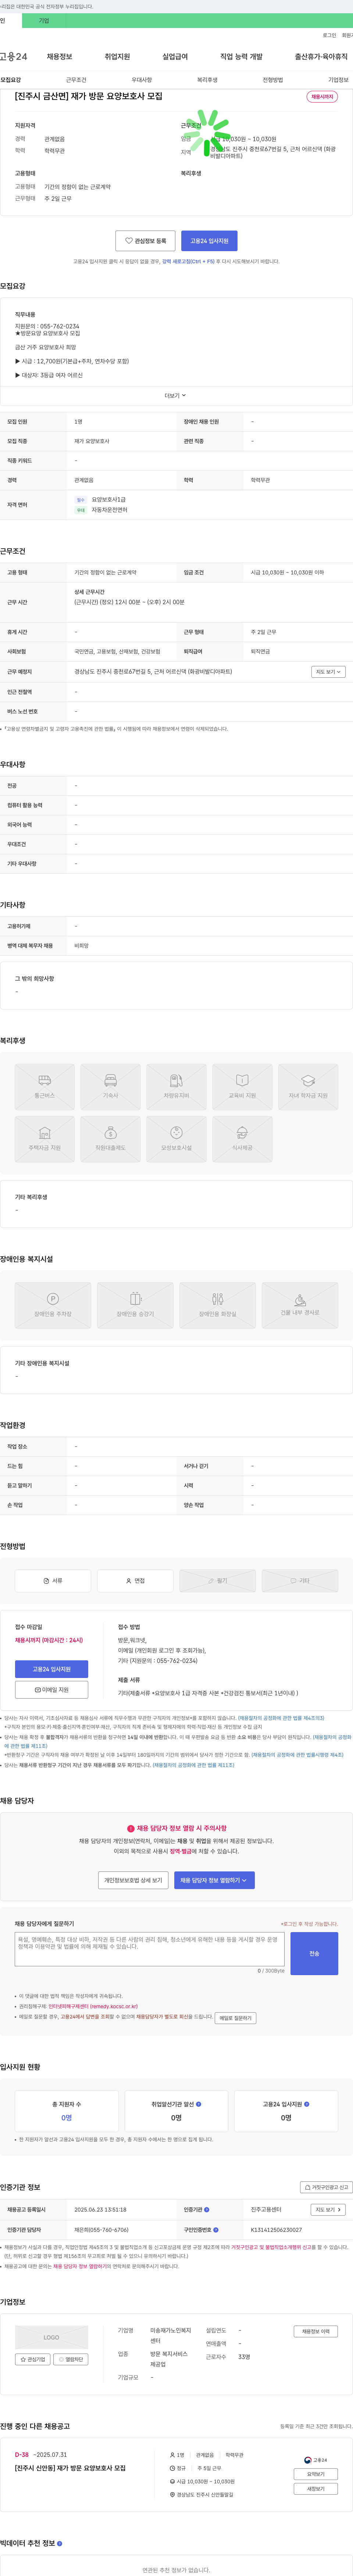Viewport: 353px width, 2576px height.
Task: Click the 고용24 logo
Action: [14, 57]
